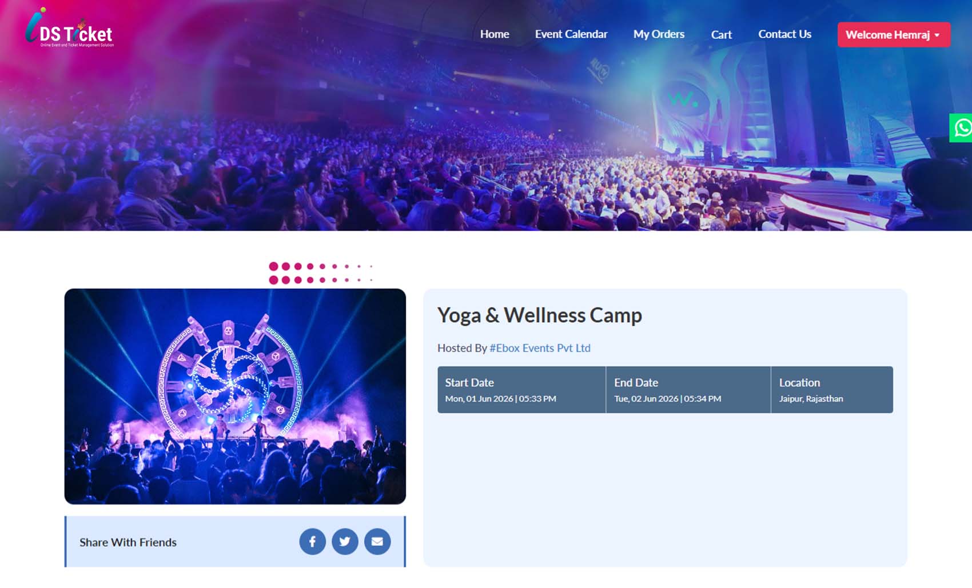
Task: Open the Event Calendar page
Action: tap(571, 34)
